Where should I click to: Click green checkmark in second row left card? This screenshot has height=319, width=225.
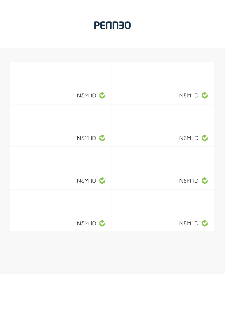pyautogui.click(x=103, y=138)
